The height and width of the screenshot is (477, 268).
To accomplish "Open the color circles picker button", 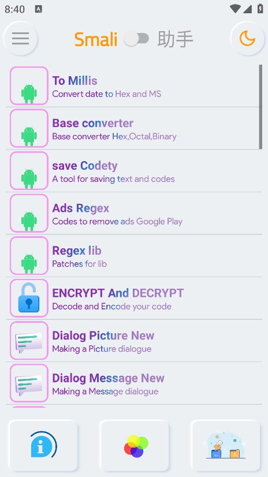I will 135,445.
